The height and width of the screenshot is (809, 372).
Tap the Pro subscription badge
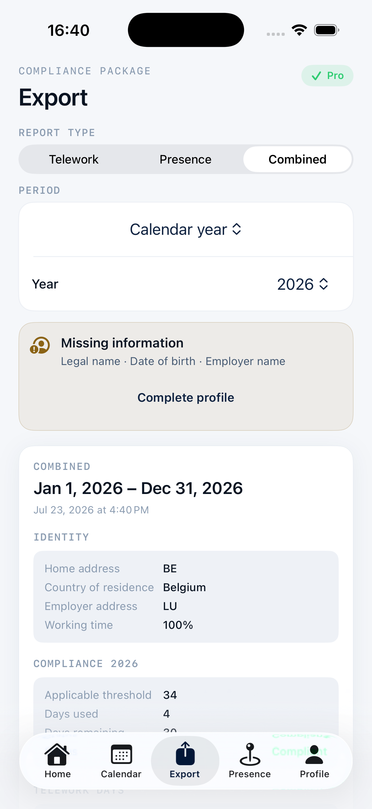(327, 76)
